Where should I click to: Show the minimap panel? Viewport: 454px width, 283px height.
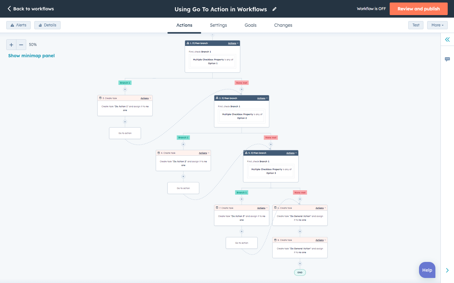(31, 55)
